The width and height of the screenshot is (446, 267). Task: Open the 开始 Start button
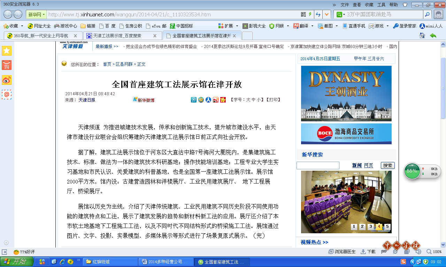coord(17,262)
